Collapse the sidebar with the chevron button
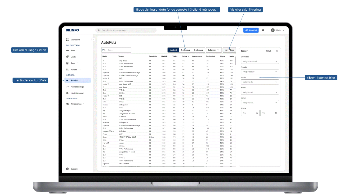This screenshot has width=340, height=196. 93,39
